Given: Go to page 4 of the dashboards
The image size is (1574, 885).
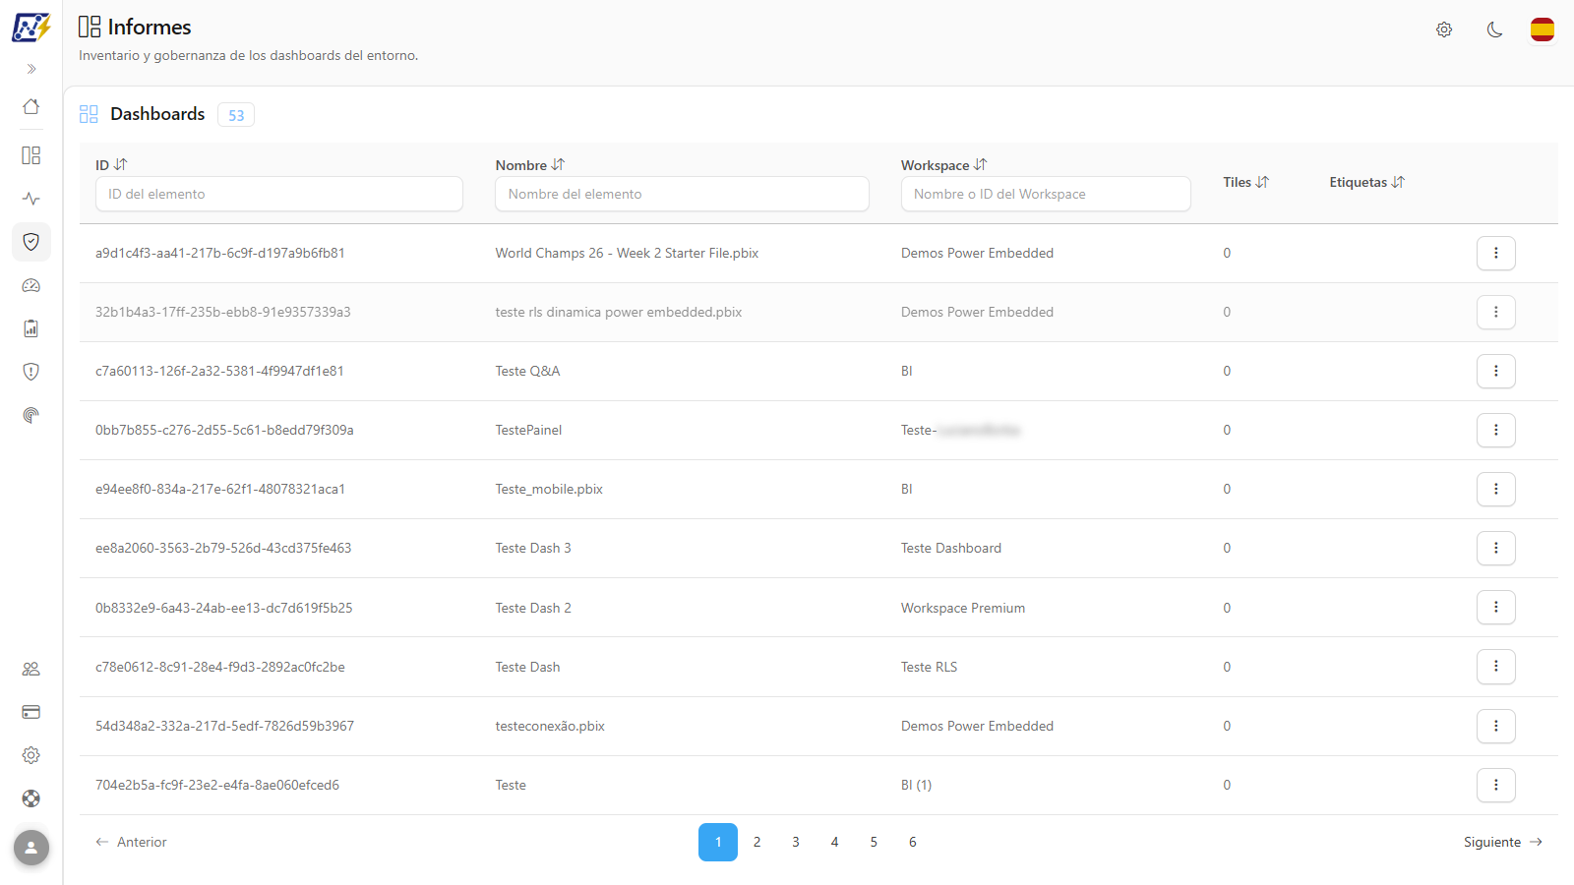Looking at the screenshot, I should click(834, 842).
